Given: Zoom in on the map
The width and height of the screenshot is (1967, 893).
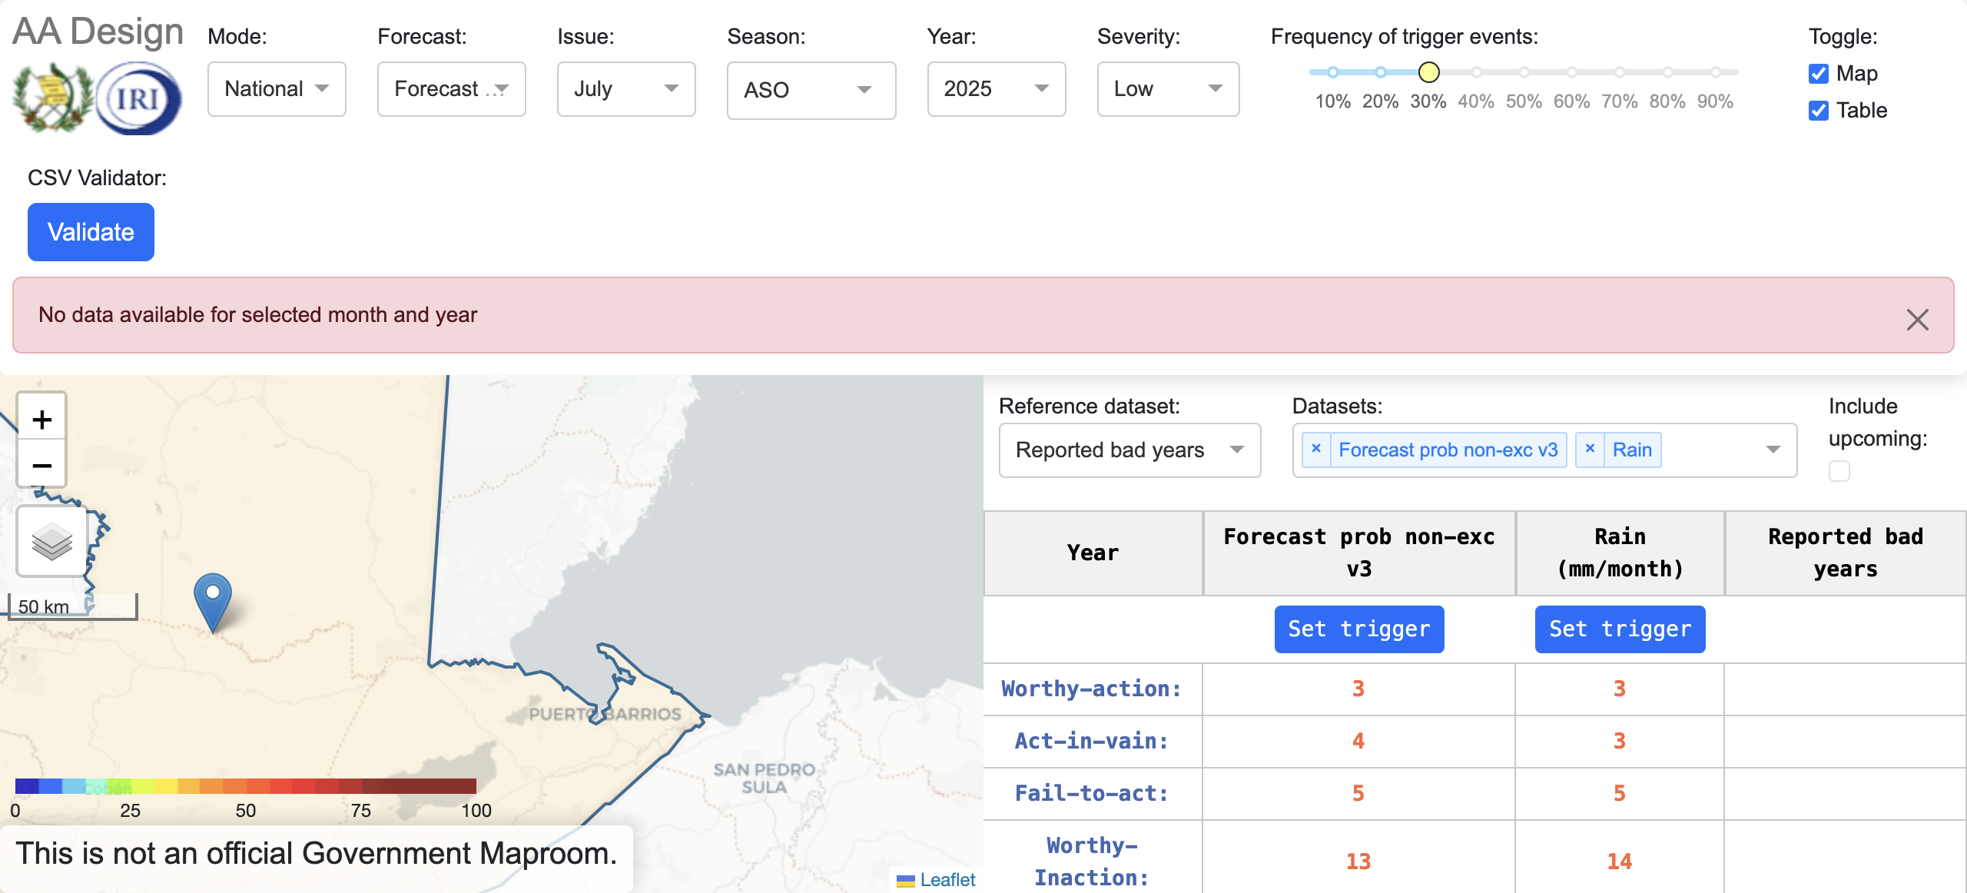Looking at the screenshot, I should 41,419.
